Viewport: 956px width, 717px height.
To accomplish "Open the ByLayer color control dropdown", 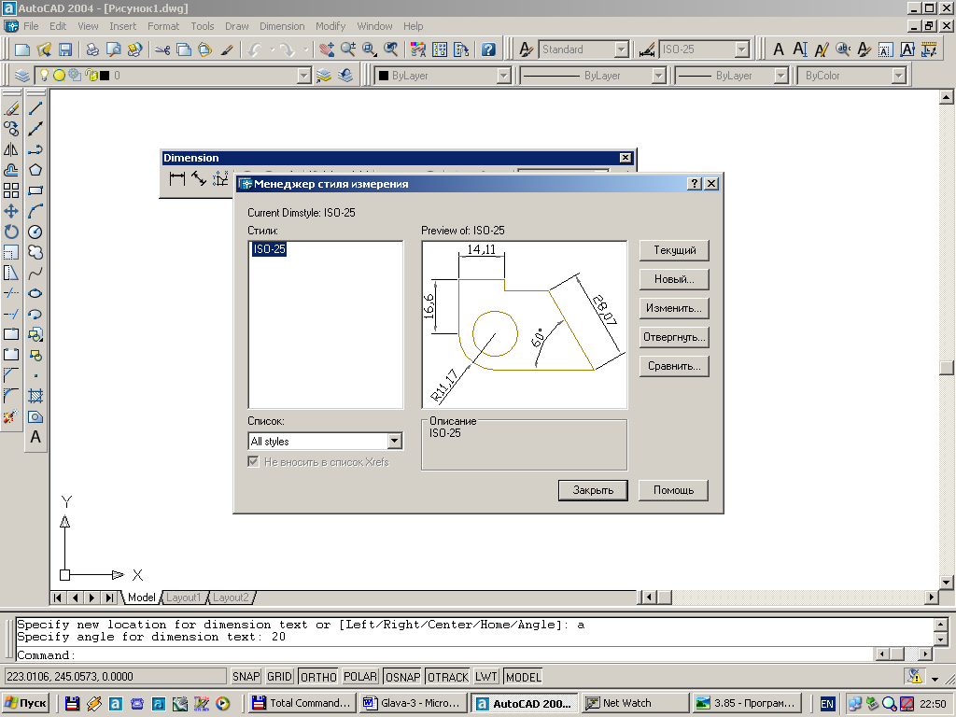I will (x=503, y=76).
